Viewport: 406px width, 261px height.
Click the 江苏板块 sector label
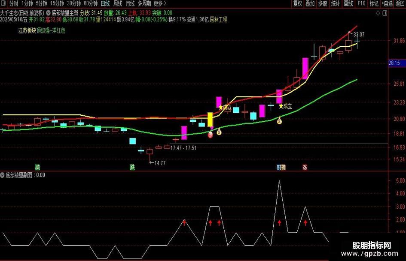pos(27,31)
